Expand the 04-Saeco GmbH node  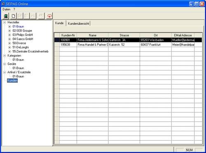[x=9, y=39]
